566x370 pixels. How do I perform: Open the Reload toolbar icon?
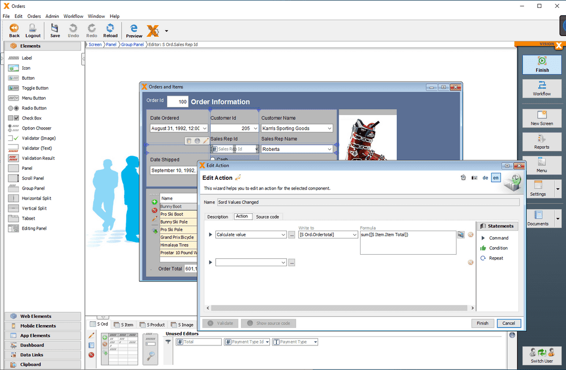(110, 30)
